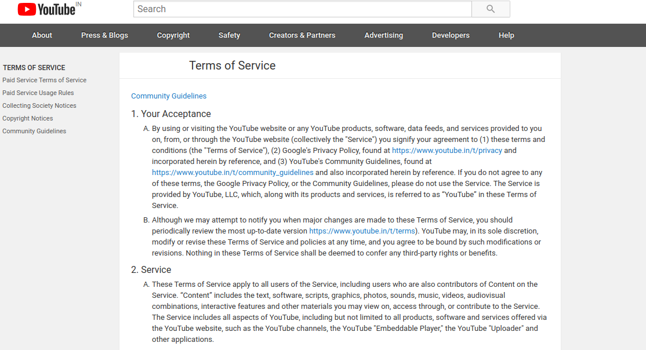Open Creators & Partners menu item

click(x=302, y=35)
